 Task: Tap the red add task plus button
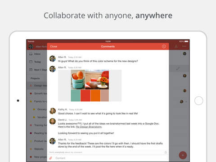183,155
